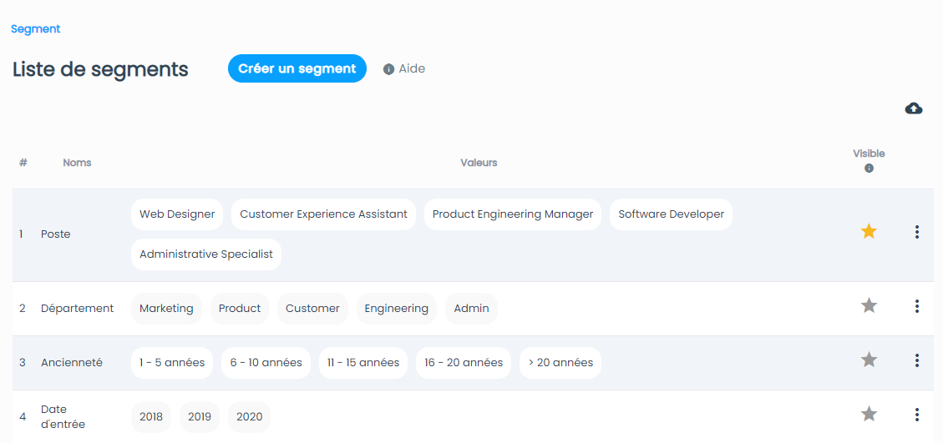Select the Product Engineering Manager chip
Viewport: 943px width, 443px height.
[x=512, y=214]
